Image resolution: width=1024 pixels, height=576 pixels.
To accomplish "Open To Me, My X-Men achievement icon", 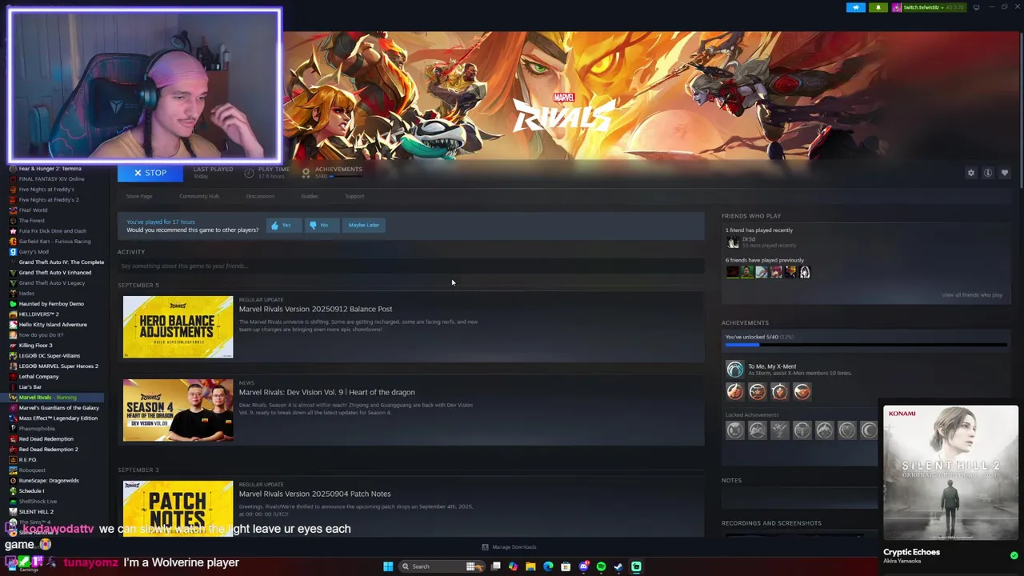I will (734, 369).
